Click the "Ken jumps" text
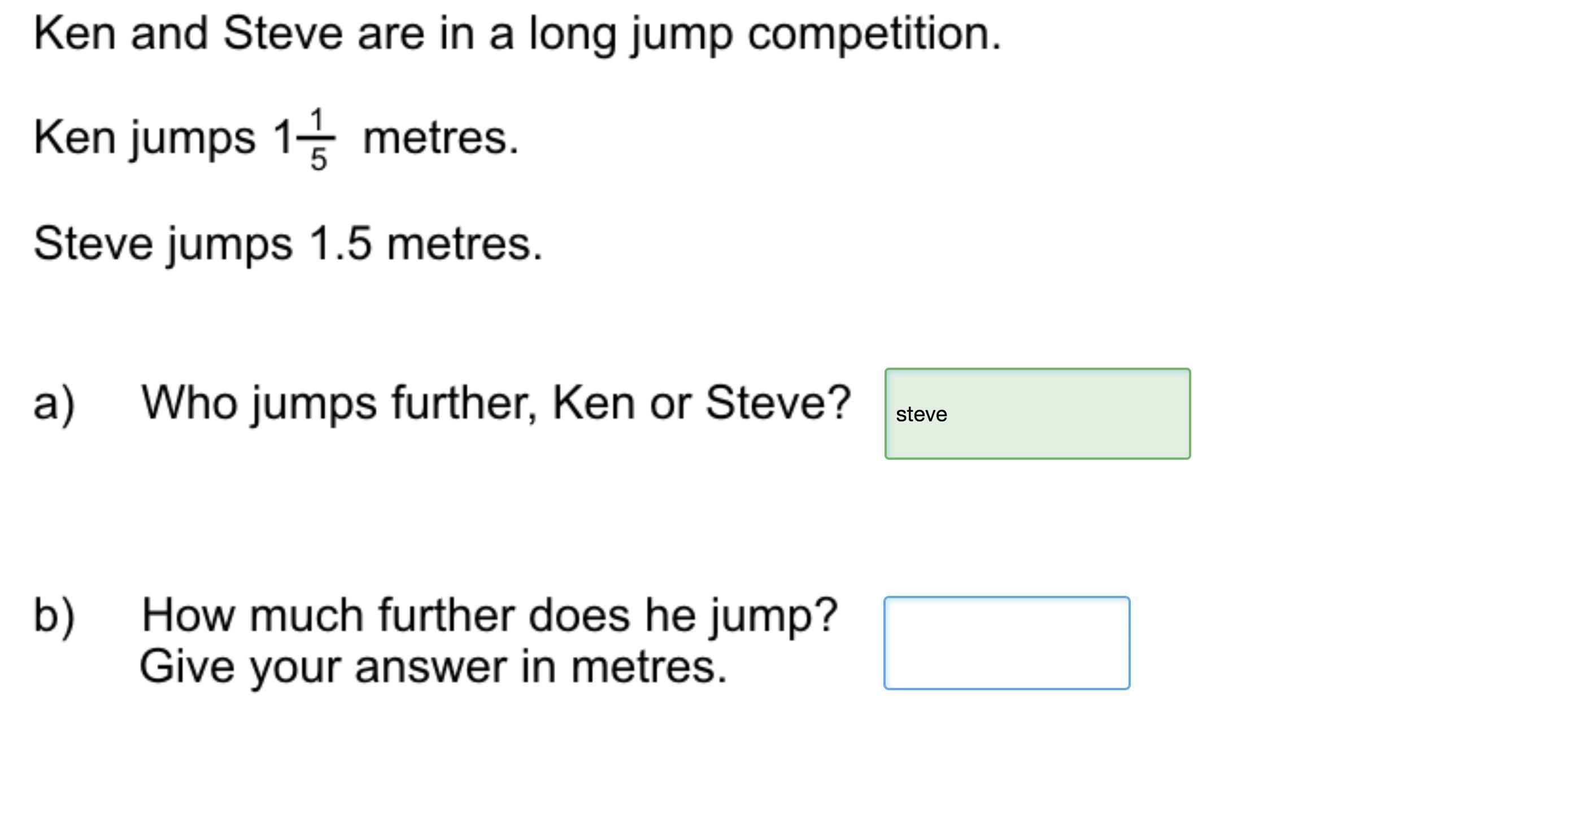 [145, 138]
